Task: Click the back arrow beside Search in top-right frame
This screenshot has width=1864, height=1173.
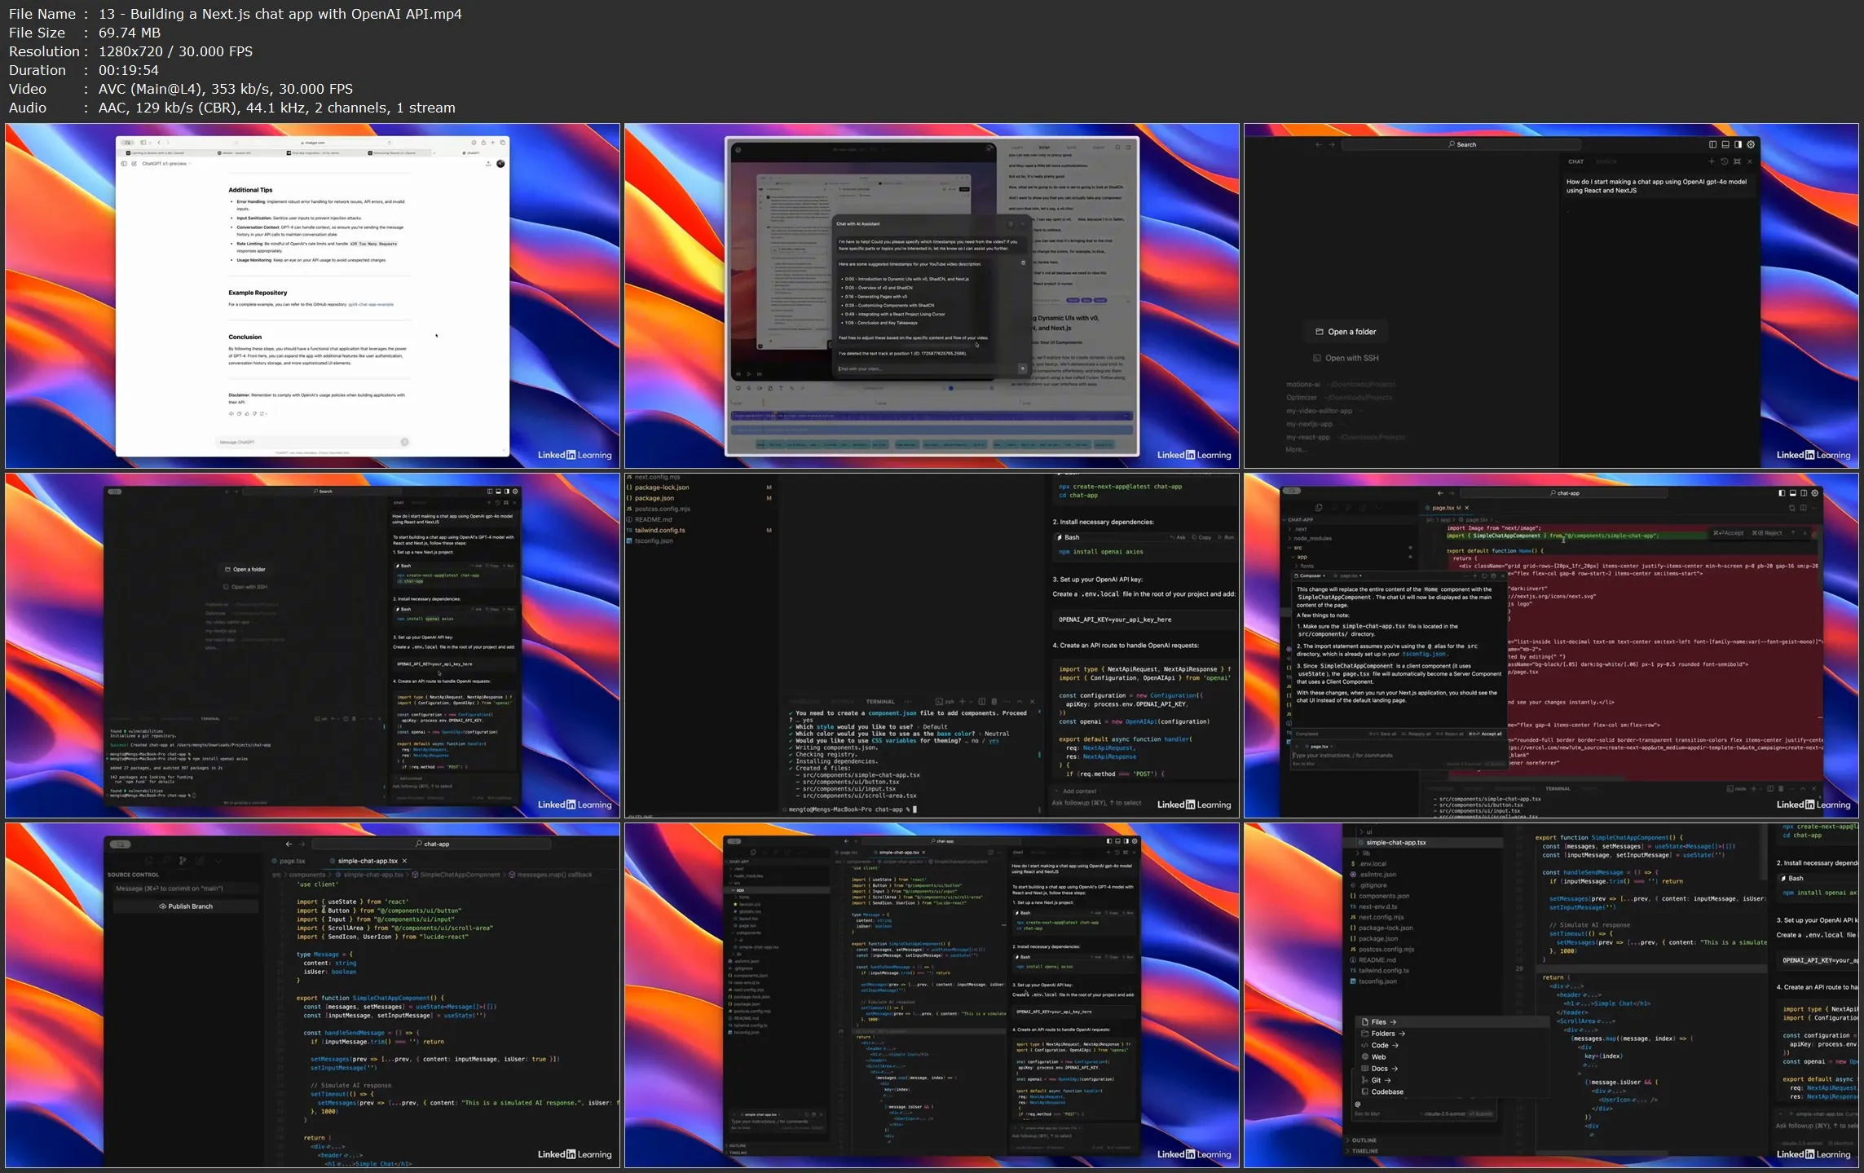Action: tap(1319, 144)
